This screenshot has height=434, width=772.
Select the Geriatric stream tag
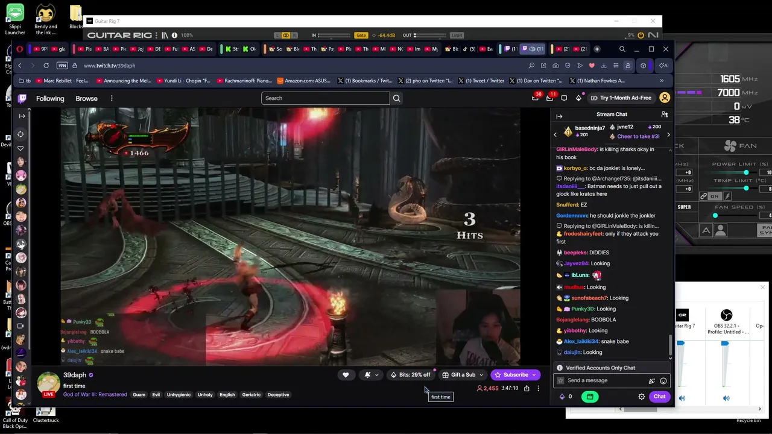click(252, 395)
